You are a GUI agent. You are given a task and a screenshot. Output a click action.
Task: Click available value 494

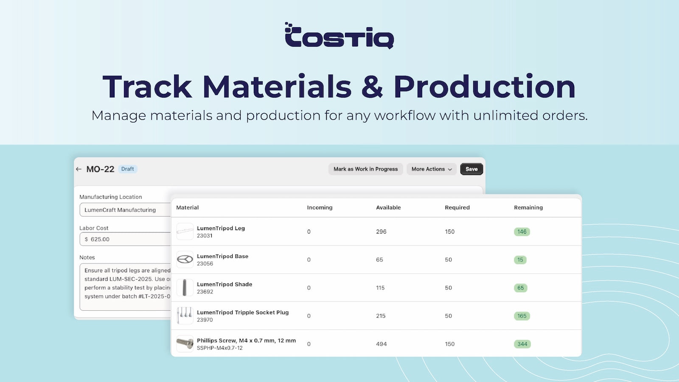pos(381,344)
